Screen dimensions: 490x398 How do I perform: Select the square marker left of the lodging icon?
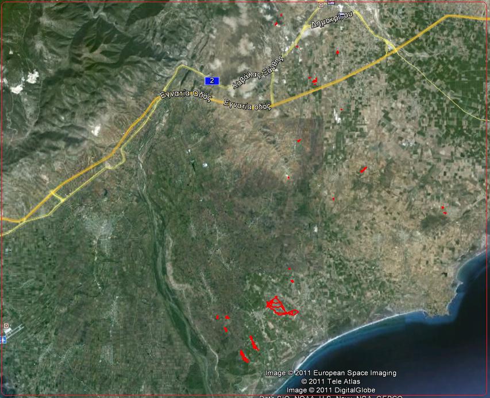tap(321, 5)
